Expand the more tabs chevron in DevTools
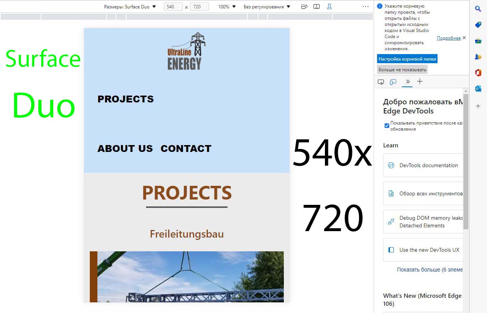 [407, 81]
